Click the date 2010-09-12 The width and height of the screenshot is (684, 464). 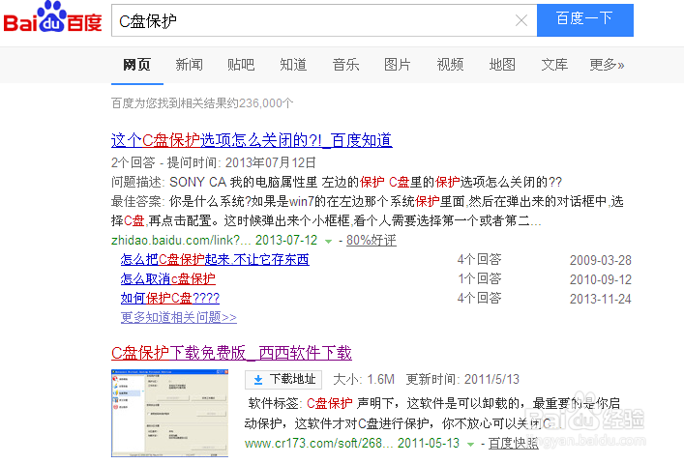point(601,279)
